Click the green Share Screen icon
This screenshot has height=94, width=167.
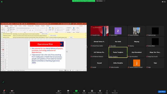click(x=76, y=91)
